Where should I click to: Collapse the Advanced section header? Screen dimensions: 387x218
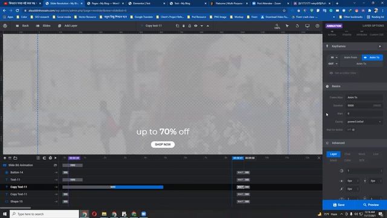[x=355, y=143]
